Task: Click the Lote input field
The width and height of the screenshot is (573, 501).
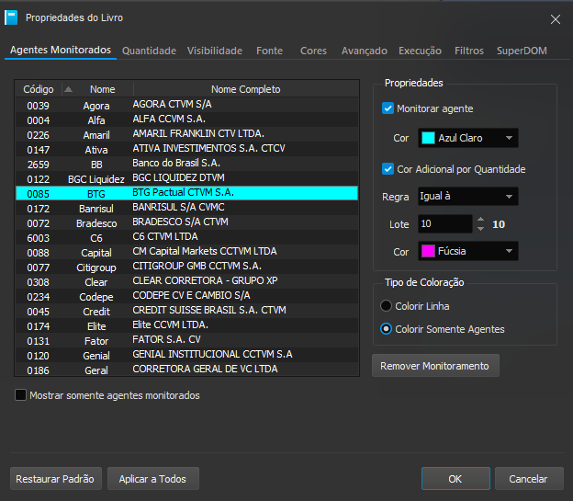Action: coord(444,223)
